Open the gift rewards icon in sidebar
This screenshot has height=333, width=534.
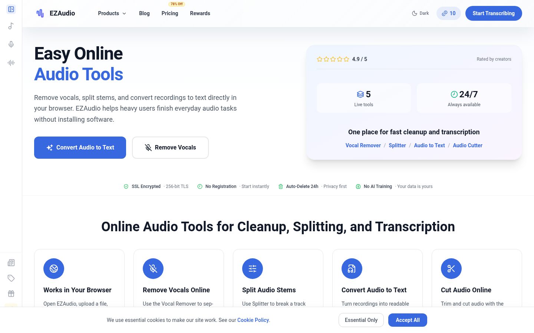tap(11, 294)
